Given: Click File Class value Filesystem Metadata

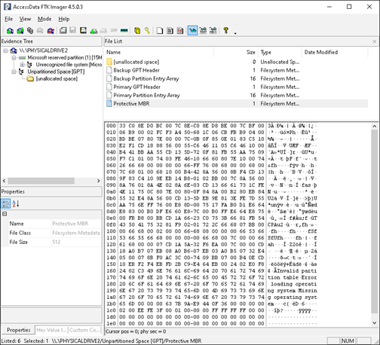Looking at the screenshot, I should click(x=76, y=233).
